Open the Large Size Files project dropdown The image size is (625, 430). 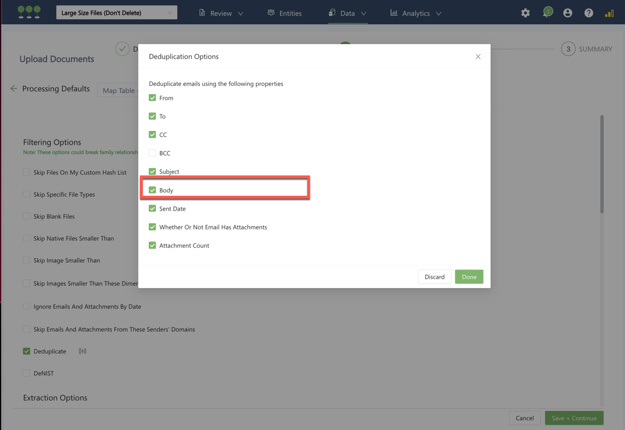click(x=117, y=13)
